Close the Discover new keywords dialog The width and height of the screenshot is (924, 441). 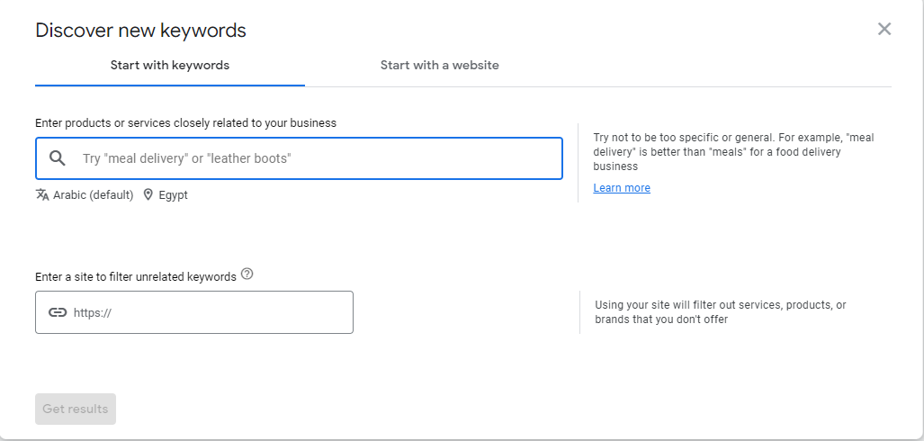(884, 29)
